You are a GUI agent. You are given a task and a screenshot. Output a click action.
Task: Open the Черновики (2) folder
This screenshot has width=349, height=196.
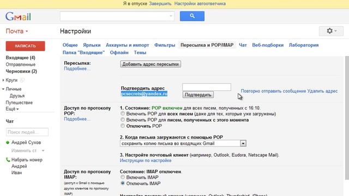[x=21, y=71]
